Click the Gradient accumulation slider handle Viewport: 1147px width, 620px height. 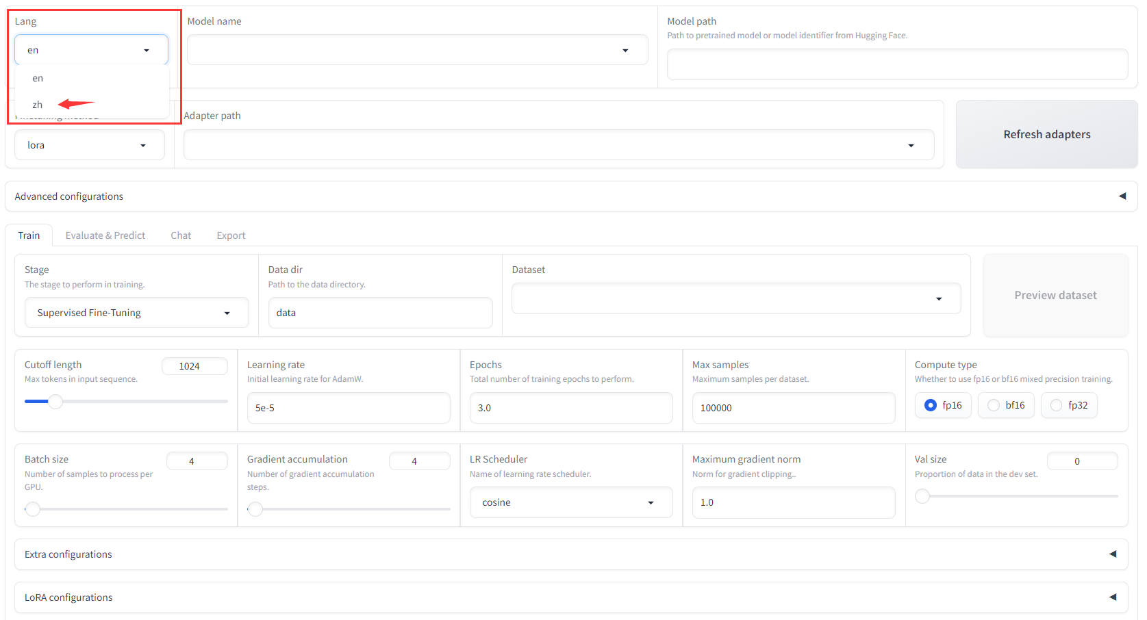pyautogui.click(x=255, y=509)
